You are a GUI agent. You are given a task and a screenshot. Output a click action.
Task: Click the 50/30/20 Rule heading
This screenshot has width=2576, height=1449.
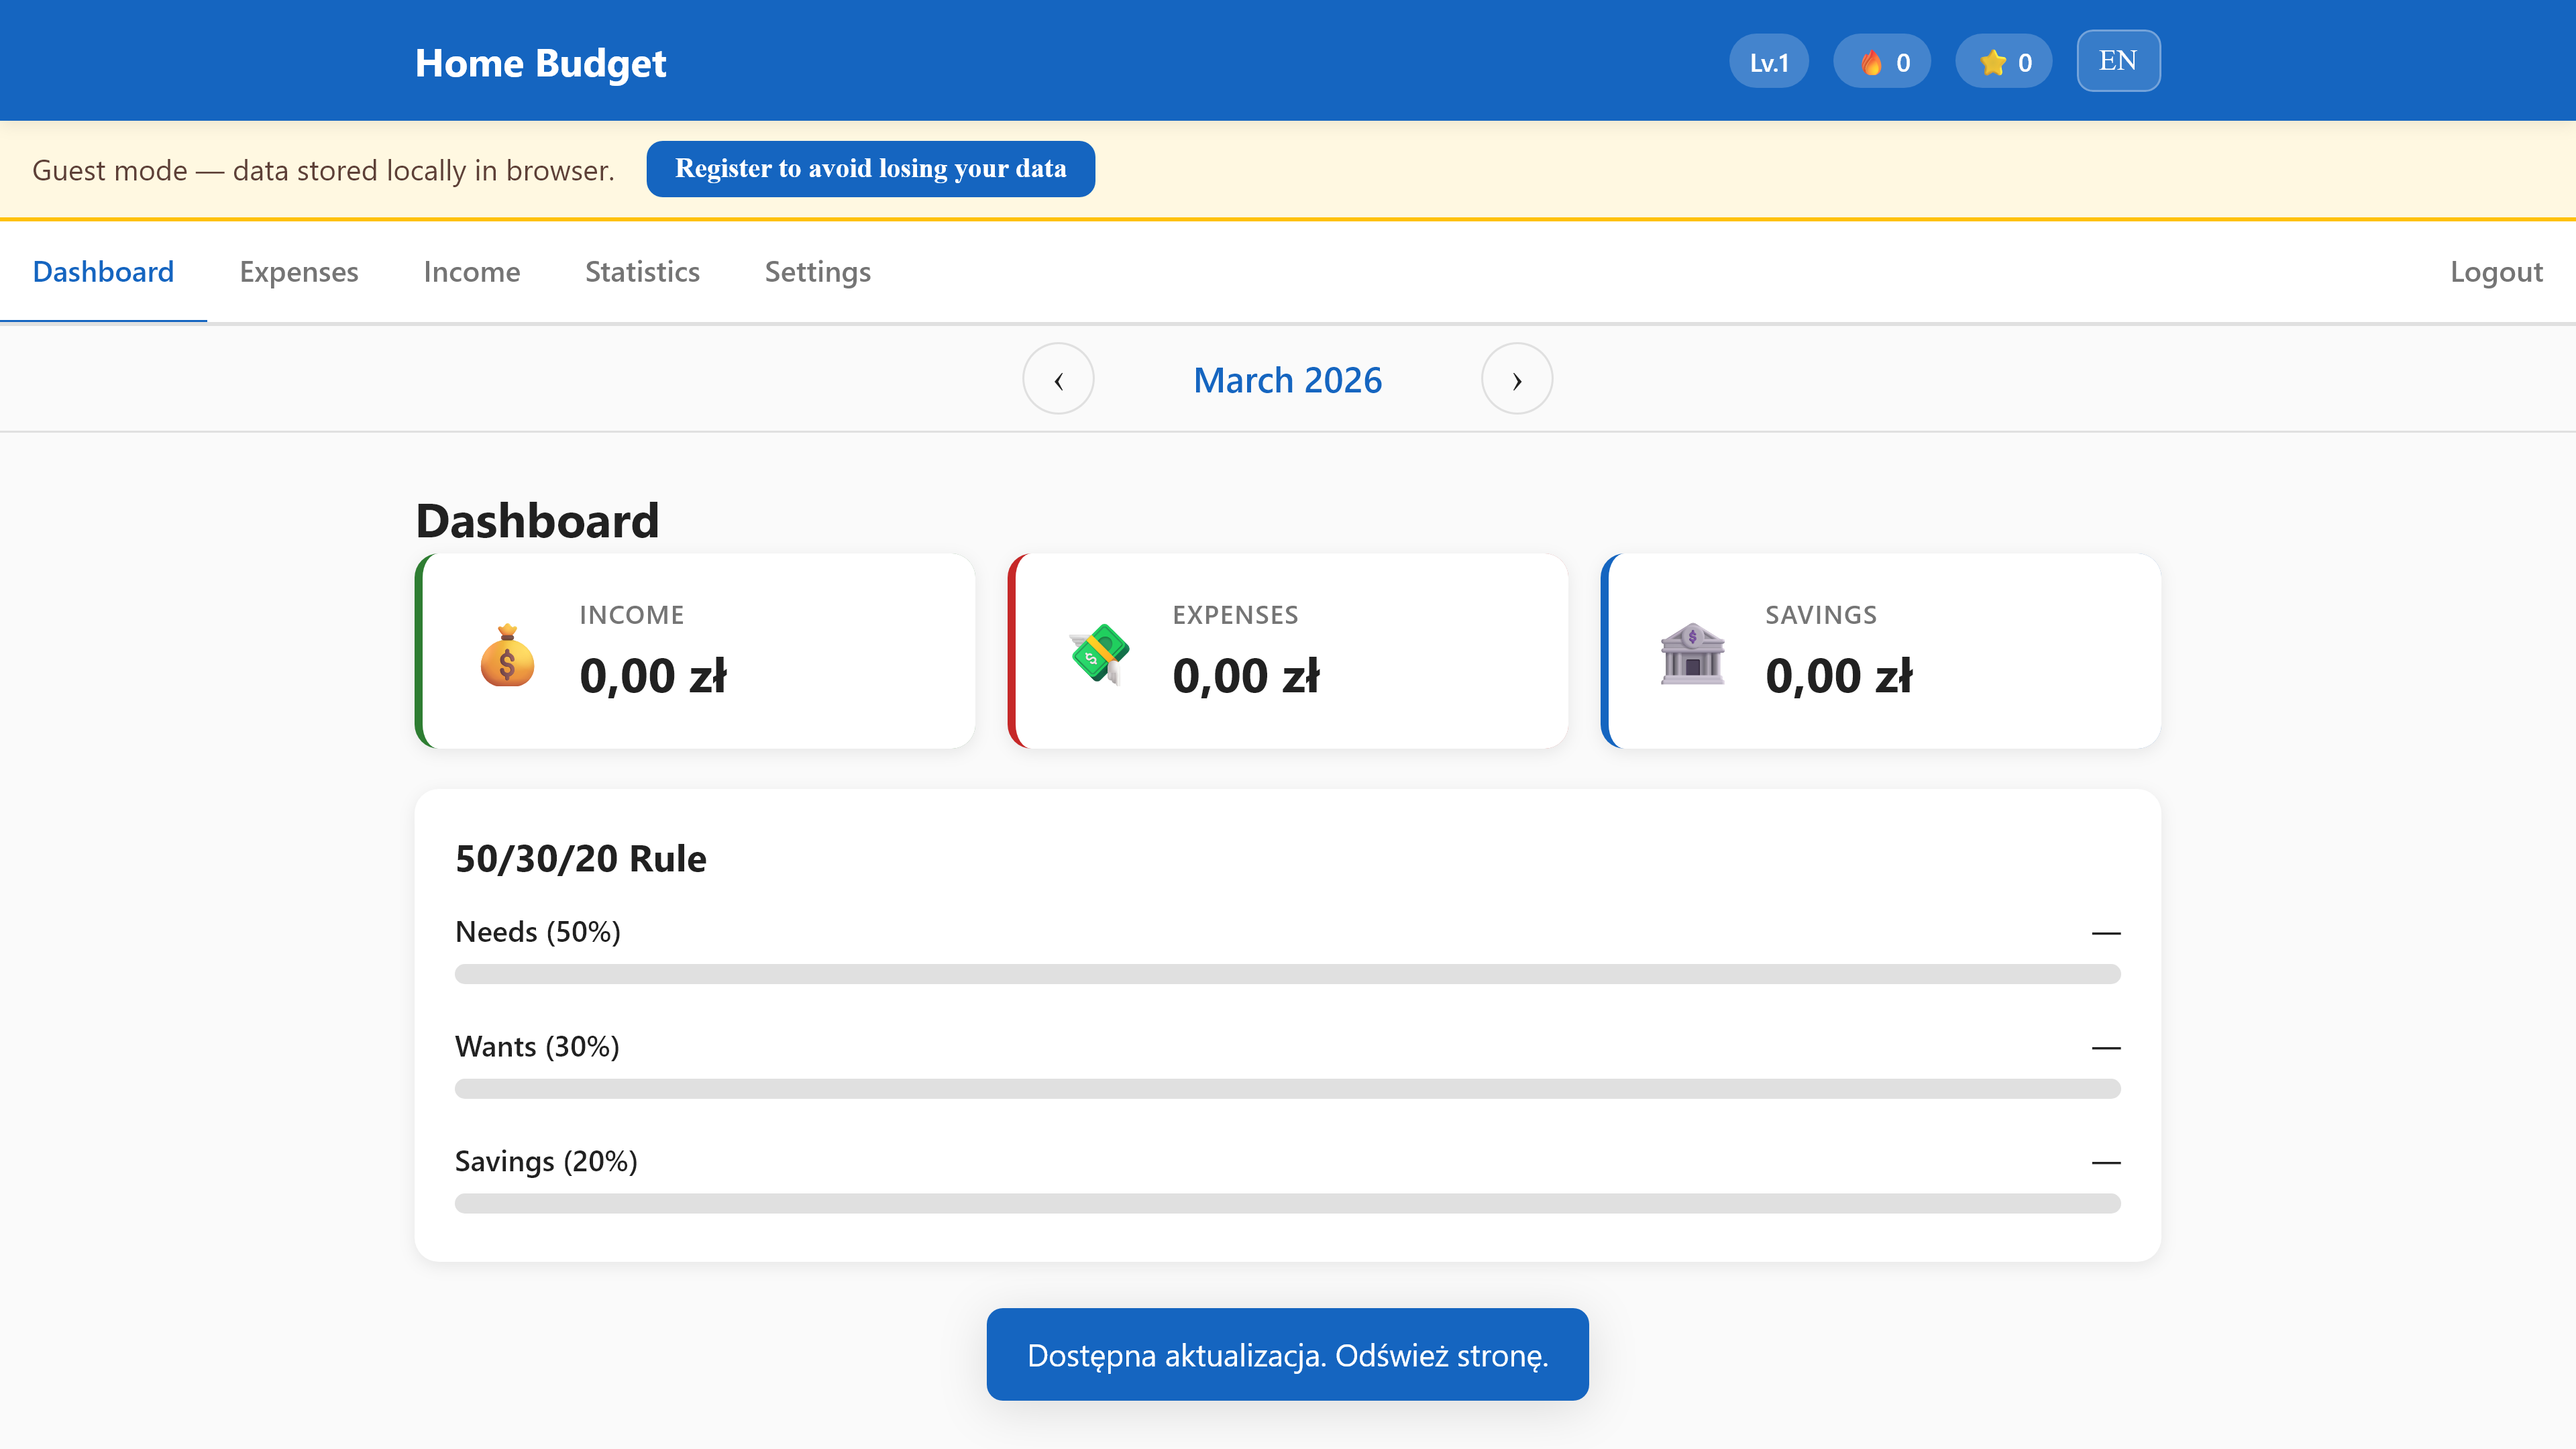click(x=581, y=859)
